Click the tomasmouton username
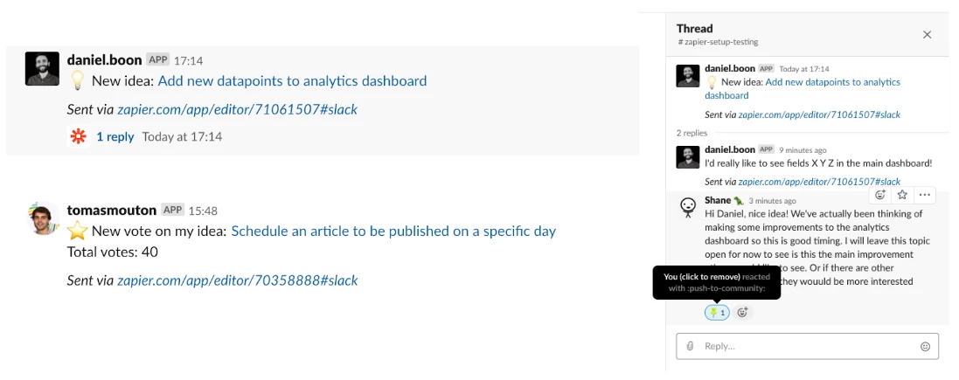Image resolution: width=959 pixels, height=380 pixels. [111, 211]
